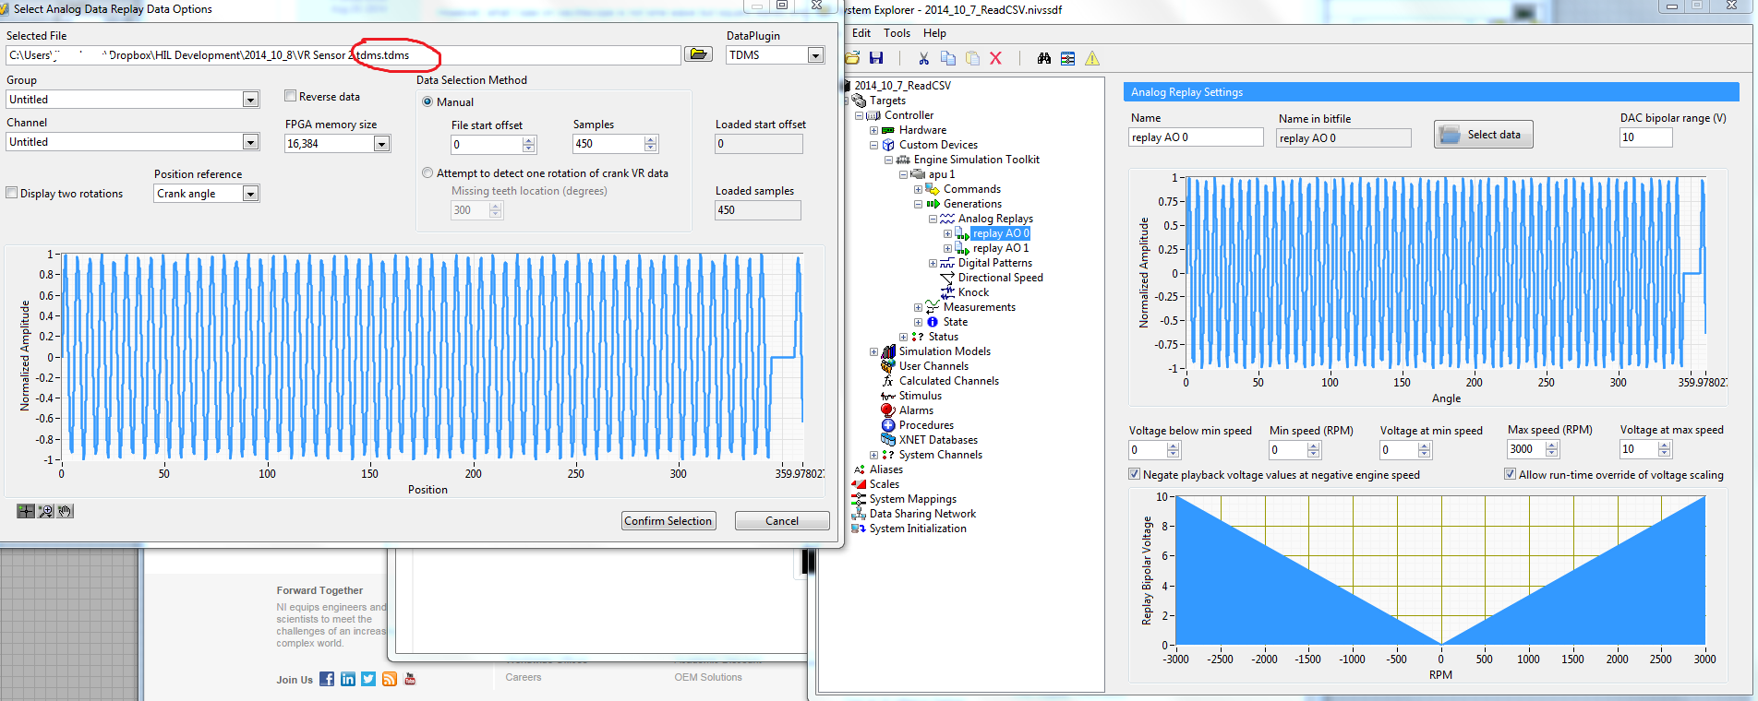The width and height of the screenshot is (1758, 701).
Task: Open the YouTube icon on the webpage behind
Action: pyautogui.click(x=410, y=679)
